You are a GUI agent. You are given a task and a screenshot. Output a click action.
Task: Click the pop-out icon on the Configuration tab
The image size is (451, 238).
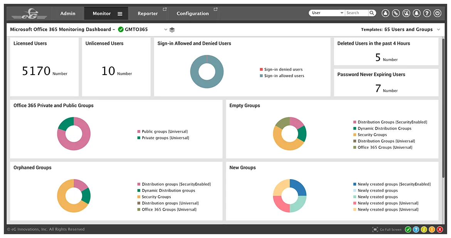click(215, 10)
